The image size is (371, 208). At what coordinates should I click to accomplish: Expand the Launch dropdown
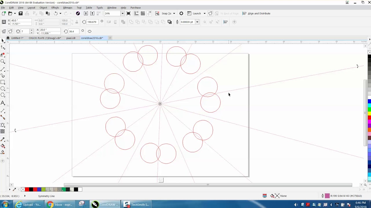coord(204,13)
